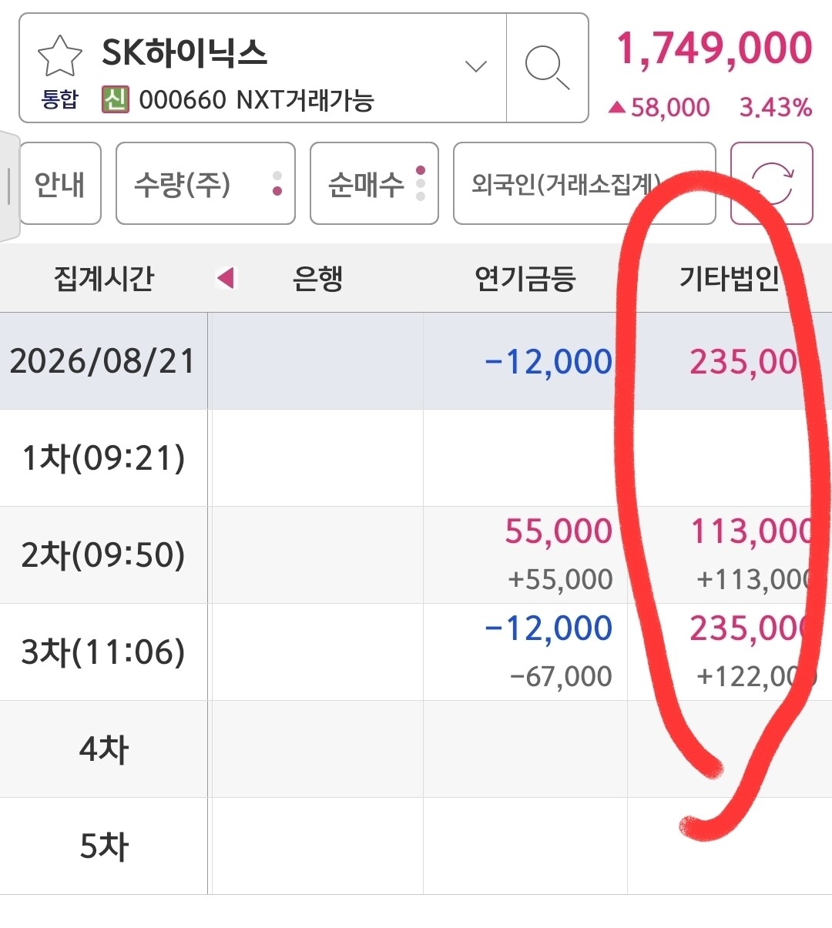Click the 집계시간 column header
832x928 pixels.
pos(104,278)
